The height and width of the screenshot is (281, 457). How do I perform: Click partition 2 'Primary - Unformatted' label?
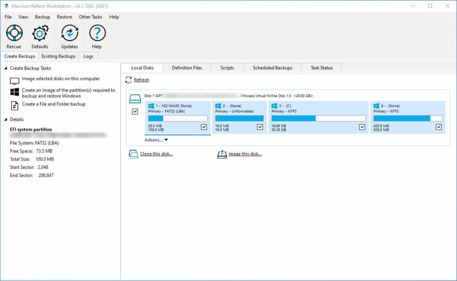[234, 112]
